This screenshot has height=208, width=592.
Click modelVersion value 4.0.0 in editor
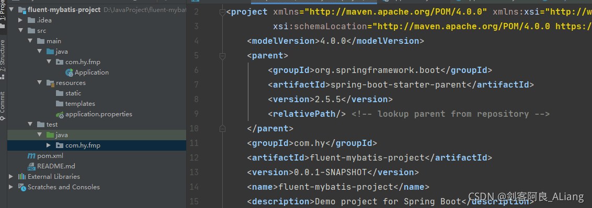click(x=333, y=41)
